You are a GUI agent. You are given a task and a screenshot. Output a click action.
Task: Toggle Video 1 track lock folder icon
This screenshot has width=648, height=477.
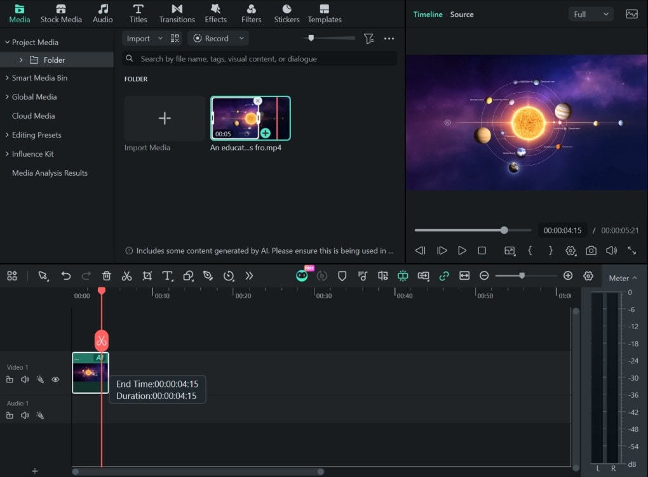pos(10,379)
